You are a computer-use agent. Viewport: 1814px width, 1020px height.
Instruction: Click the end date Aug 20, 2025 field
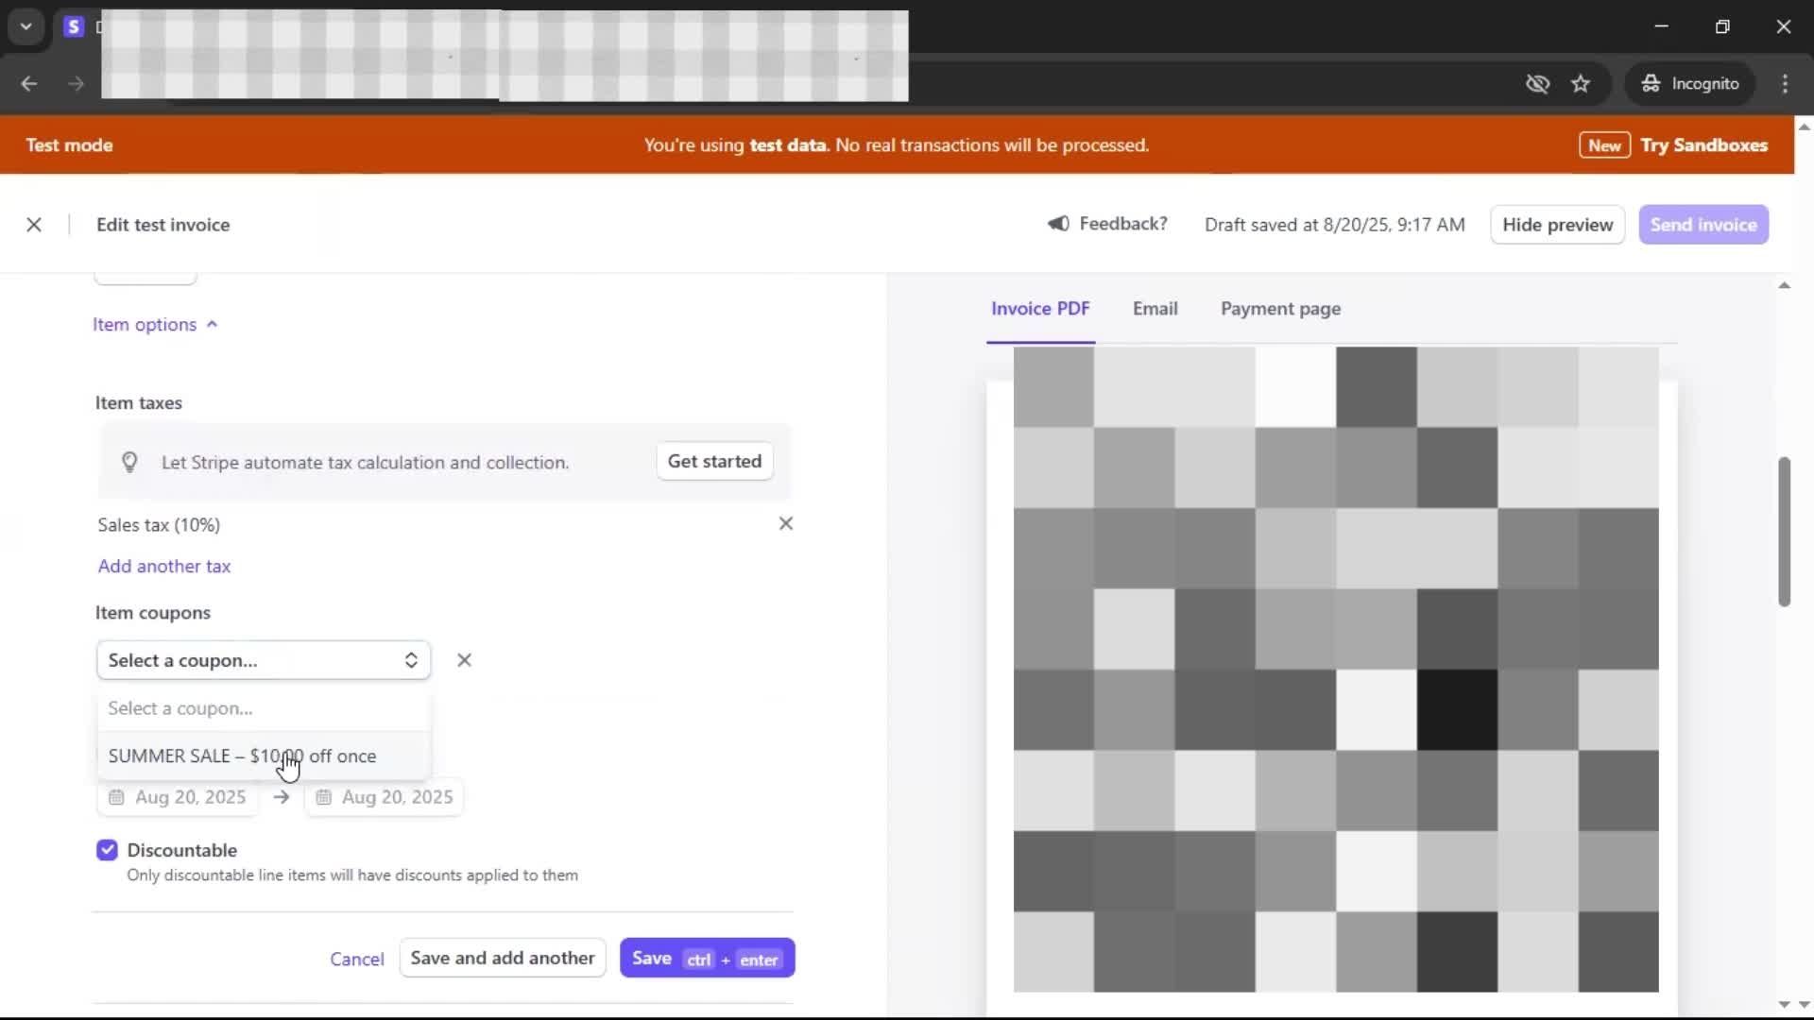(396, 797)
